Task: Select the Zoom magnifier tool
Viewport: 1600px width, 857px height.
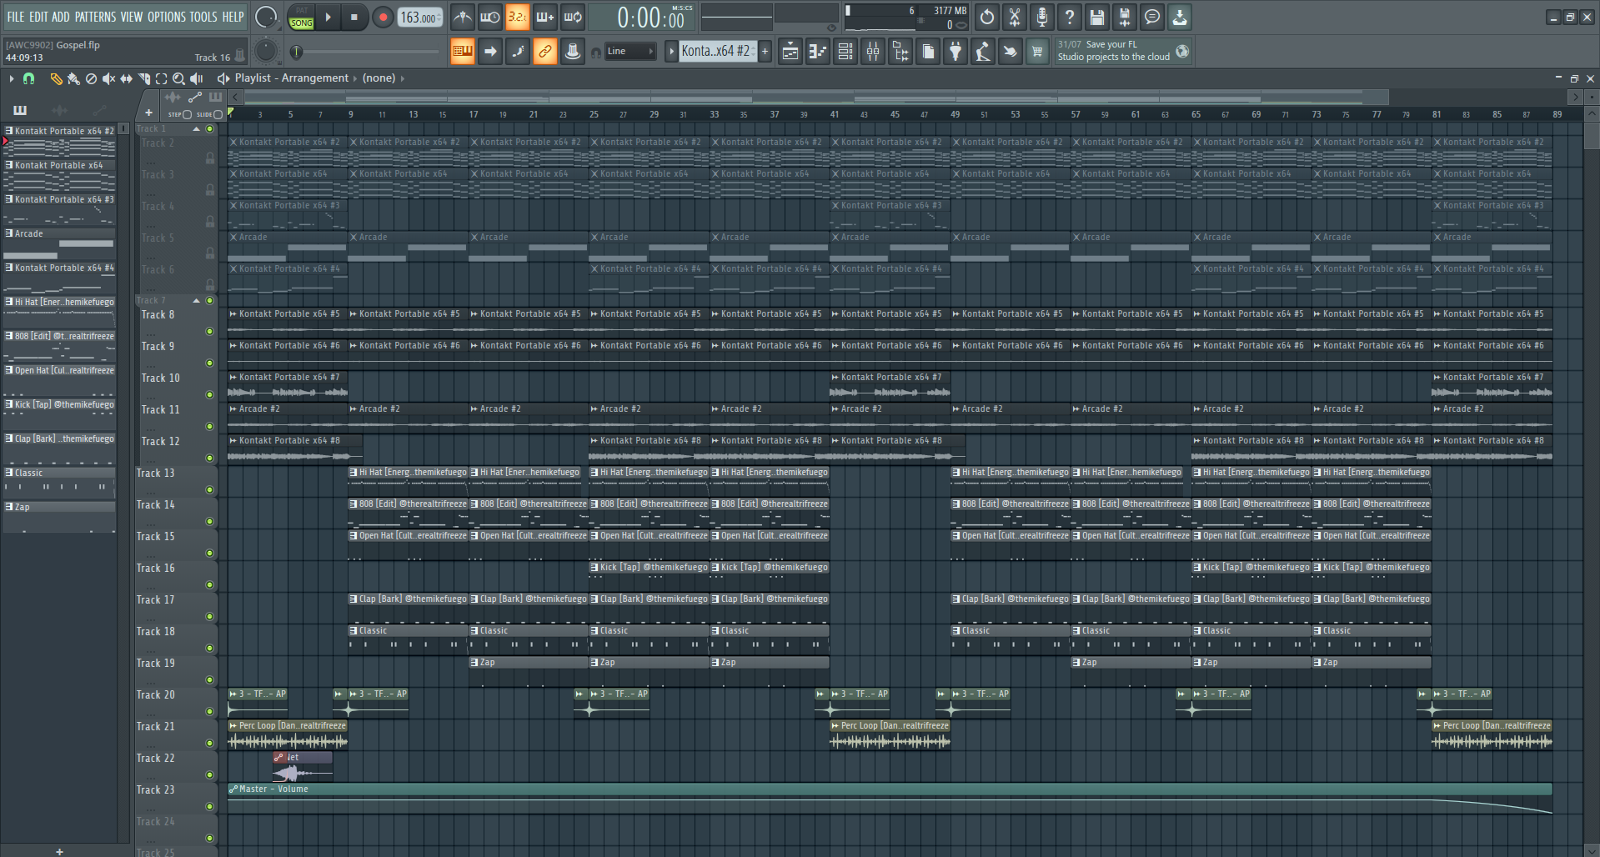Action: (x=178, y=78)
